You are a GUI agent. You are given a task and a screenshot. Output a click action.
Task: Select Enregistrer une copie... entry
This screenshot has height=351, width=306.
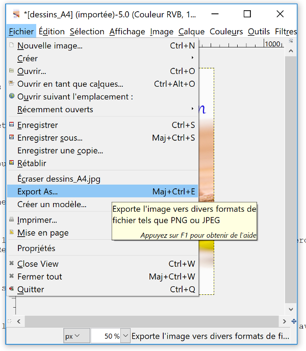(x=103, y=151)
